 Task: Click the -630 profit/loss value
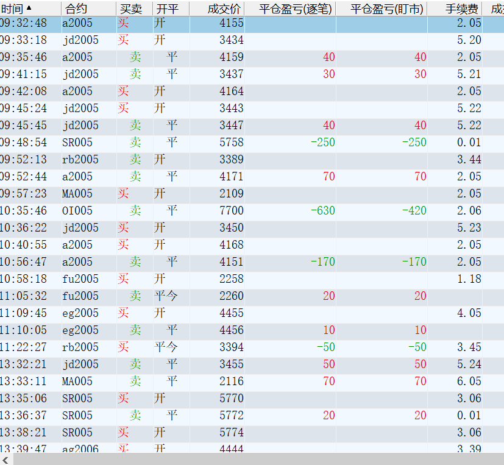(x=323, y=210)
